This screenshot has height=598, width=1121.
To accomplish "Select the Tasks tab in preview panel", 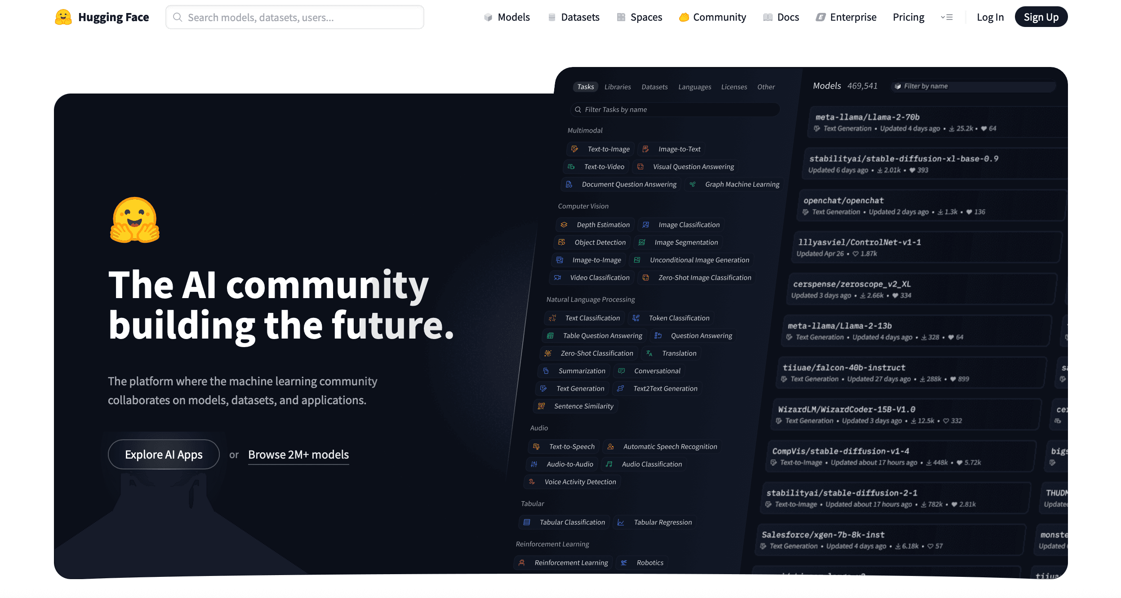I will pos(585,87).
